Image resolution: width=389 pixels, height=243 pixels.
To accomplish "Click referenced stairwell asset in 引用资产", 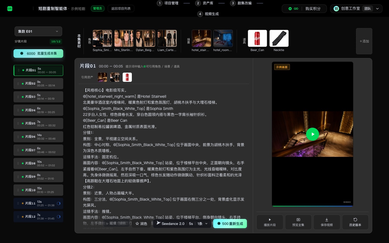I will (x=102, y=77).
